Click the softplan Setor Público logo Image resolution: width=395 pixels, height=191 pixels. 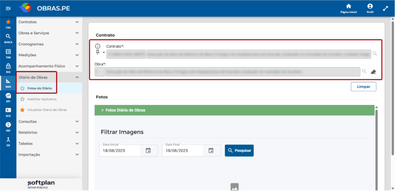(x=41, y=184)
